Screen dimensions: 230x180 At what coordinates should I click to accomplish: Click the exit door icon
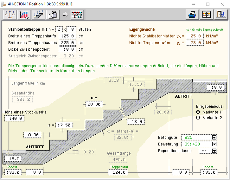[x=221, y=15]
